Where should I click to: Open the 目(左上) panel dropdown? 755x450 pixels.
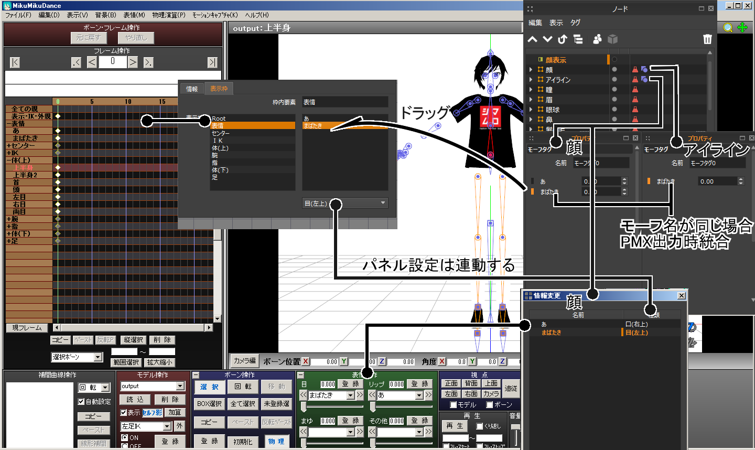pos(345,203)
